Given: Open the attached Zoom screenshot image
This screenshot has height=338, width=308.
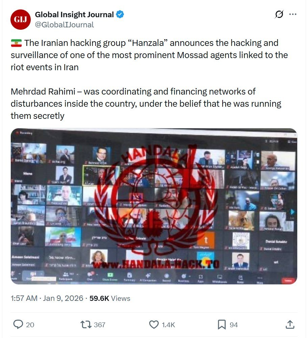Looking at the screenshot, I should (154, 206).
